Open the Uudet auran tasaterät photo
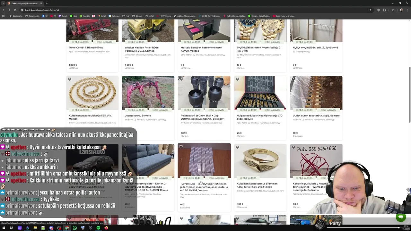The width and height of the screenshot is (411, 231). [x=316, y=93]
